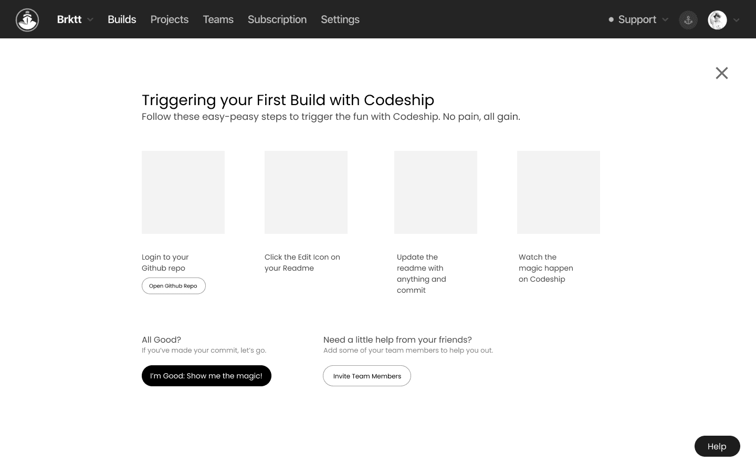Open the Projects section
756x473 pixels.
coord(169,19)
